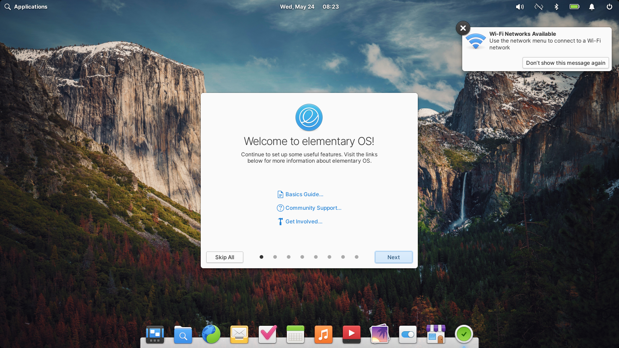Click the Community Support question mark icon
The width and height of the screenshot is (619, 348).
tap(280, 208)
